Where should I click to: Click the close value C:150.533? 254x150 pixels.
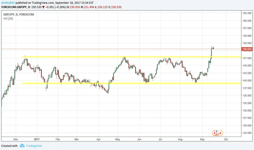click(x=115, y=7)
